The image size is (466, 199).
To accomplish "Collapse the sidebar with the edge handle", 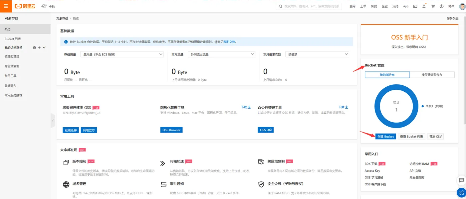I will pos(53,121).
